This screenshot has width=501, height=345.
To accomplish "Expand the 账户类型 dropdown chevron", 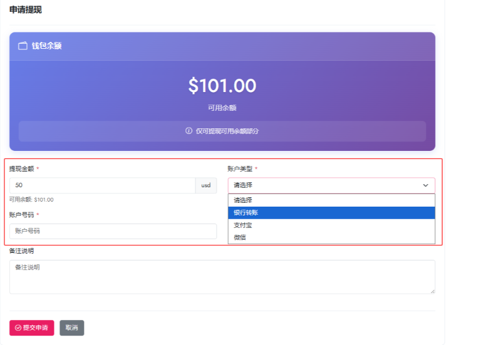I will point(426,185).
